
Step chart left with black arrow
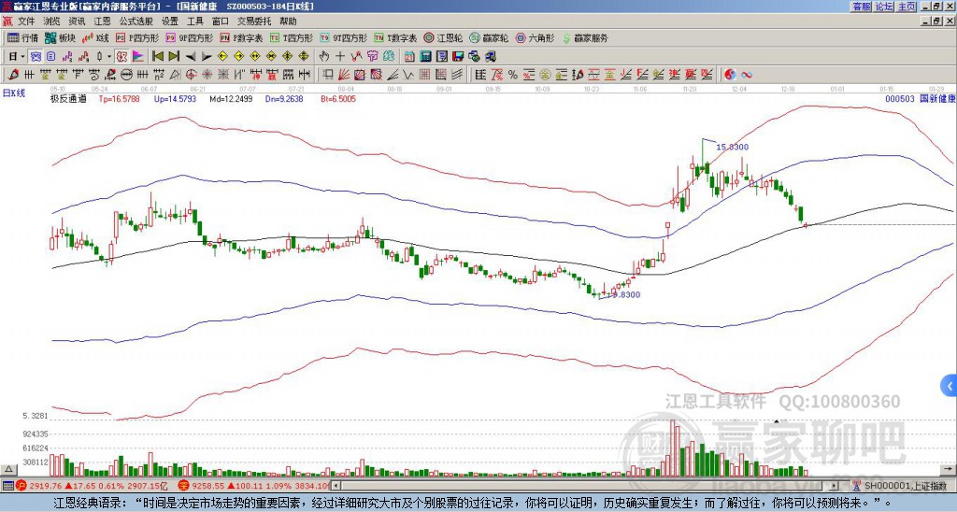(x=191, y=57)
